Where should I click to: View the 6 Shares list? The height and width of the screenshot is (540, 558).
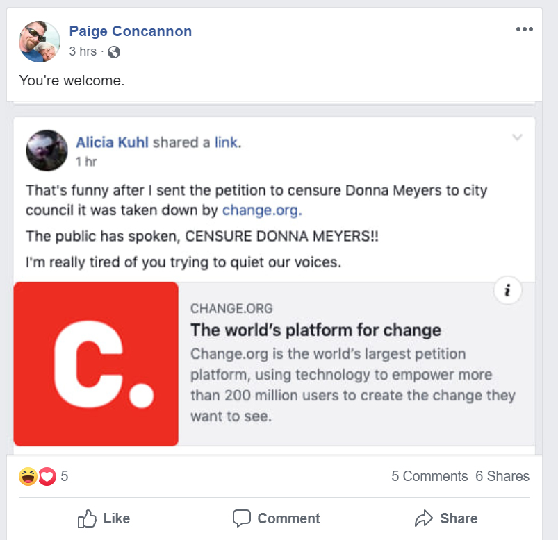click(x=502, y=476)
